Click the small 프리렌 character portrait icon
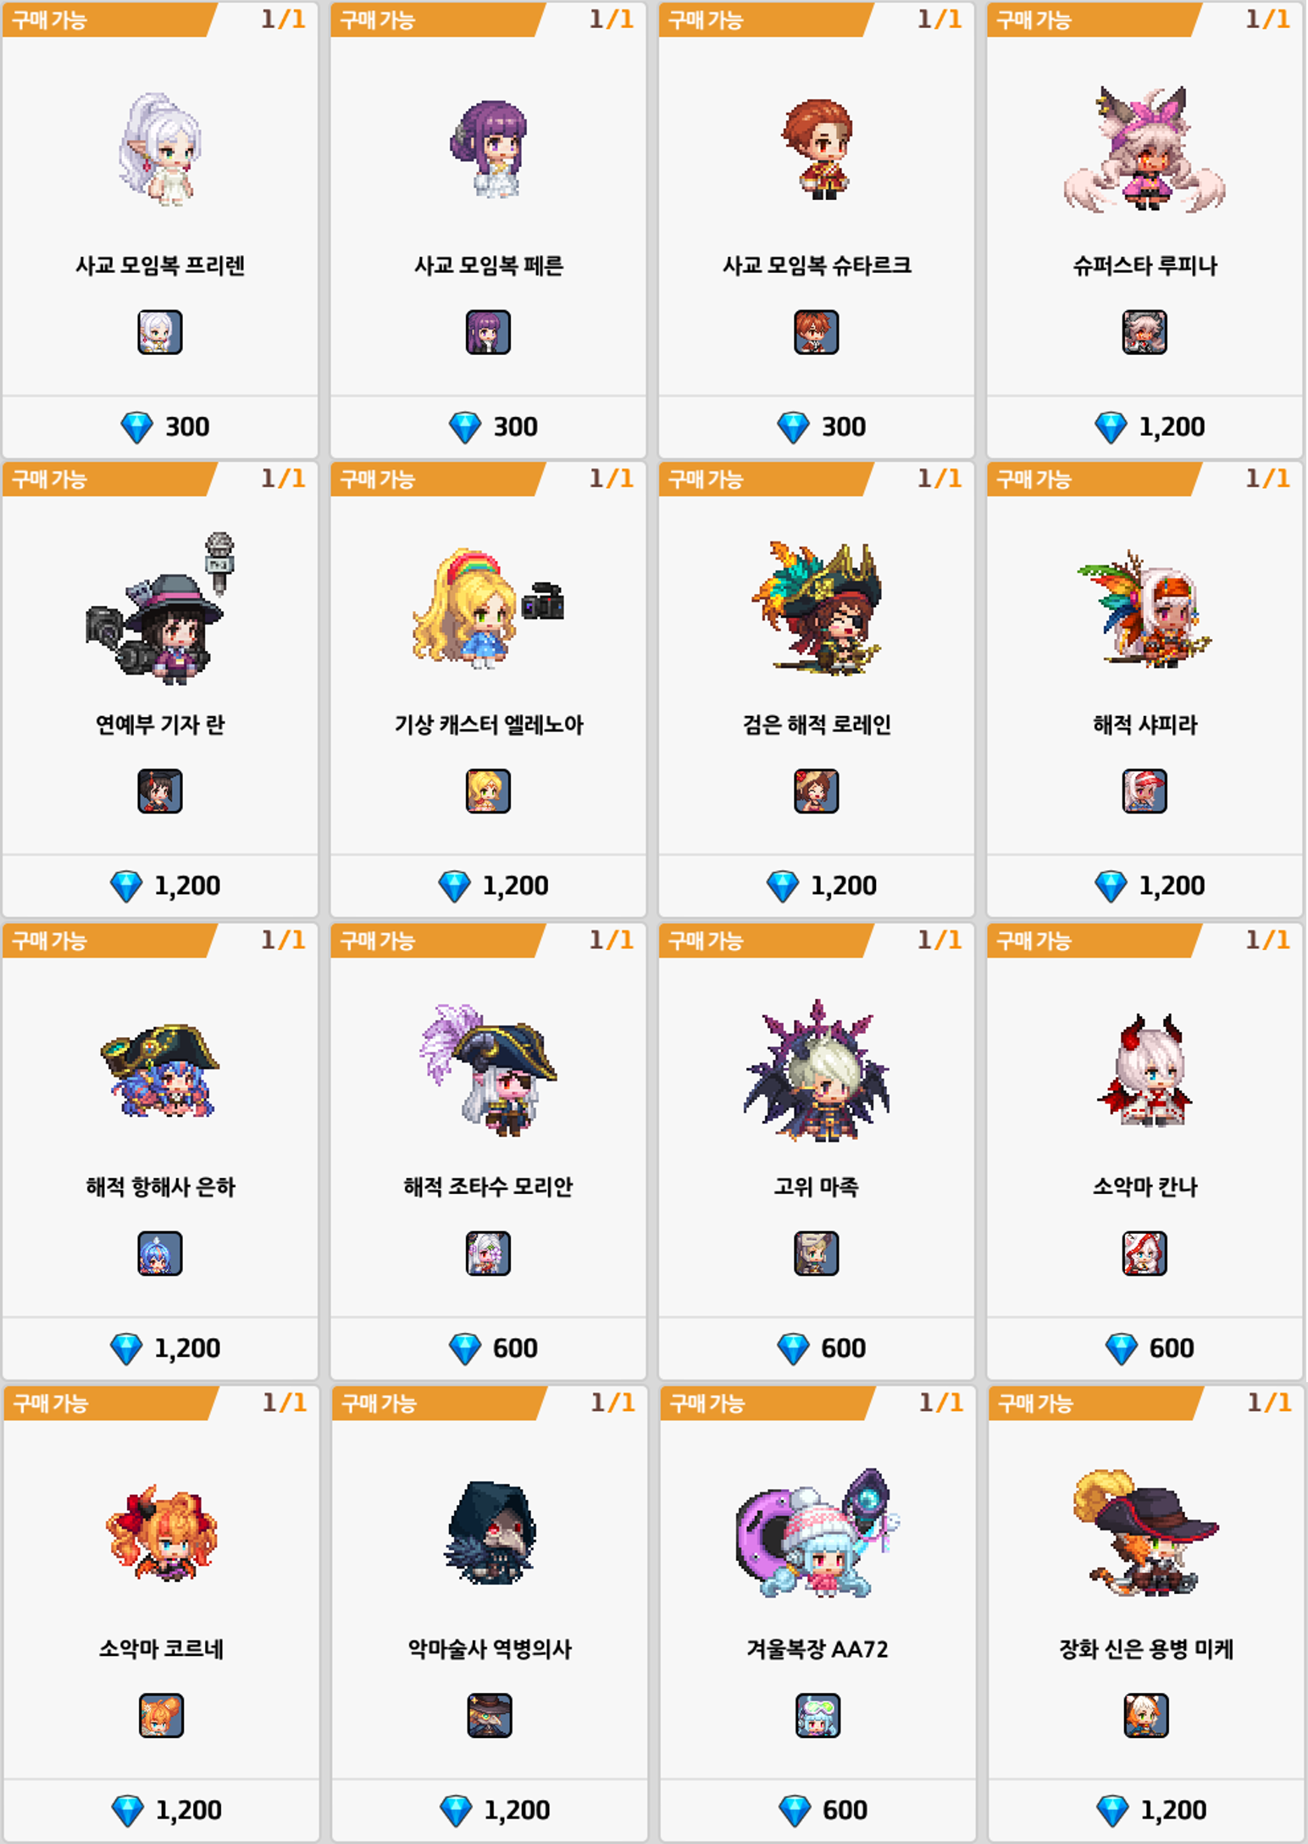The width and height of the screenshot is (1308, 1844). [159, 332]
